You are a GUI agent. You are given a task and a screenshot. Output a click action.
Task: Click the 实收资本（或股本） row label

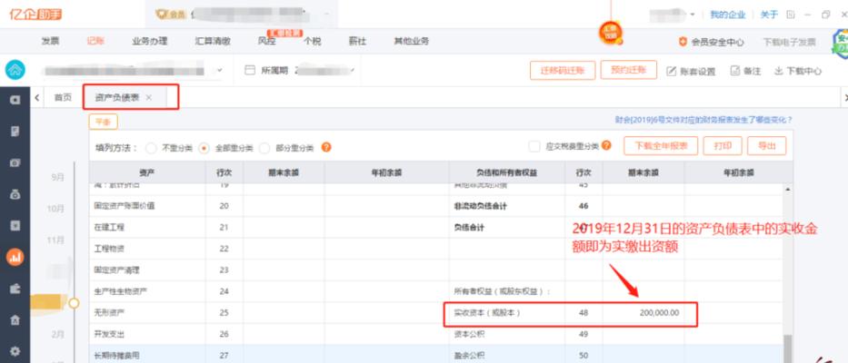pos(487,313)
